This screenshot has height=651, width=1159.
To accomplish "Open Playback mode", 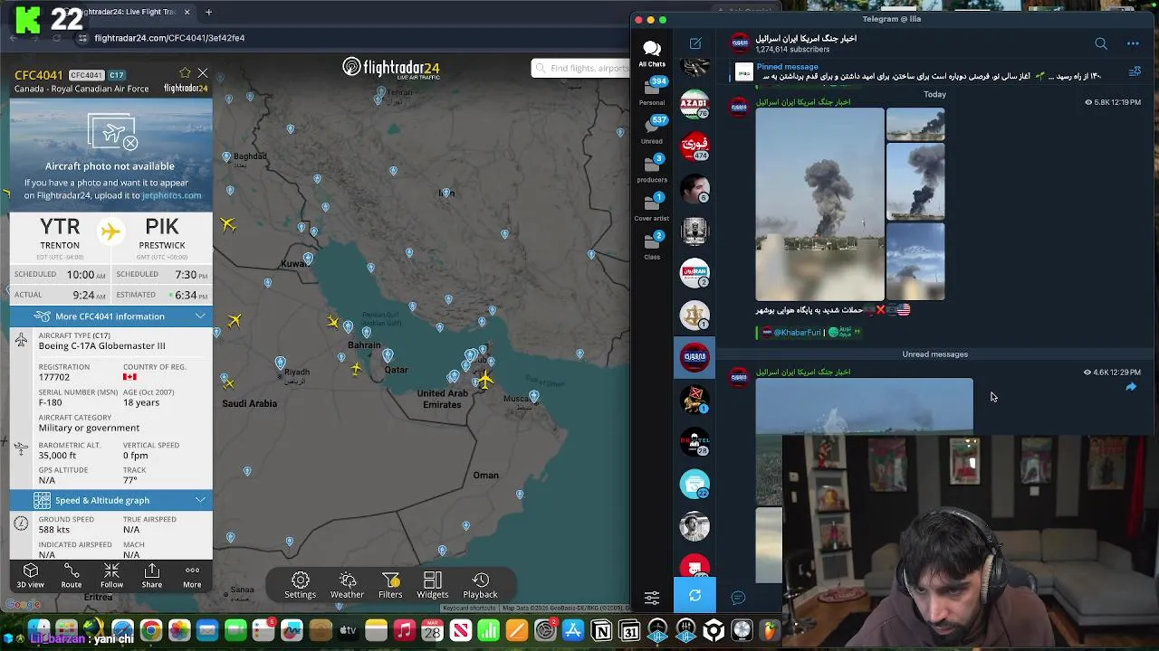I will (x=480, y=585).
